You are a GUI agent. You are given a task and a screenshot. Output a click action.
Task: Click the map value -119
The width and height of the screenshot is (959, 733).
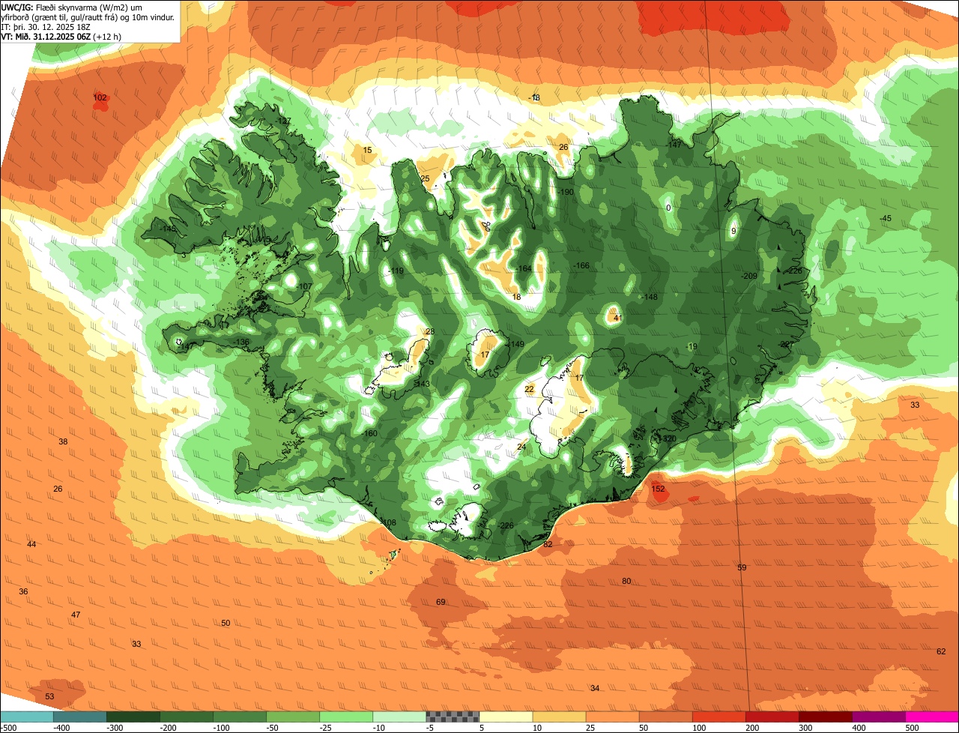(x=395, y=271)
